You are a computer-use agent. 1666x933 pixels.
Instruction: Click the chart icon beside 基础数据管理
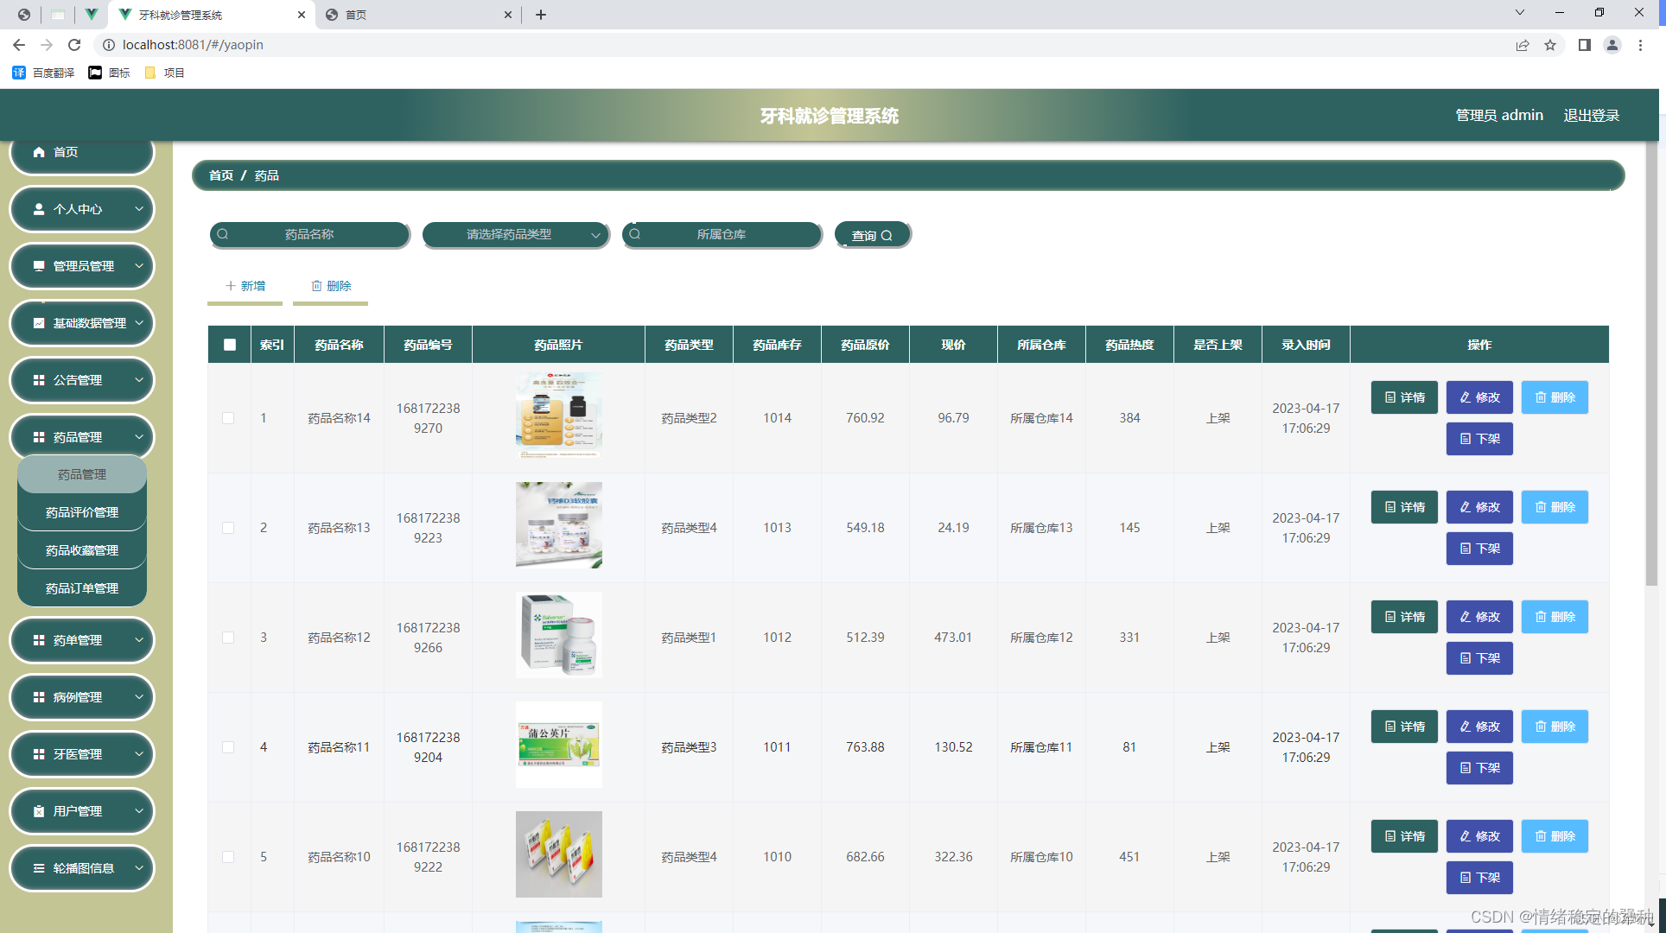39,323
